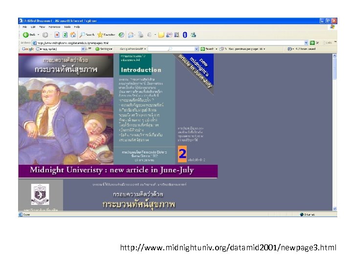Image resolution: width=352 pixels, height=264 pixels.
Task: Open the Help menu
Action: 77,27
